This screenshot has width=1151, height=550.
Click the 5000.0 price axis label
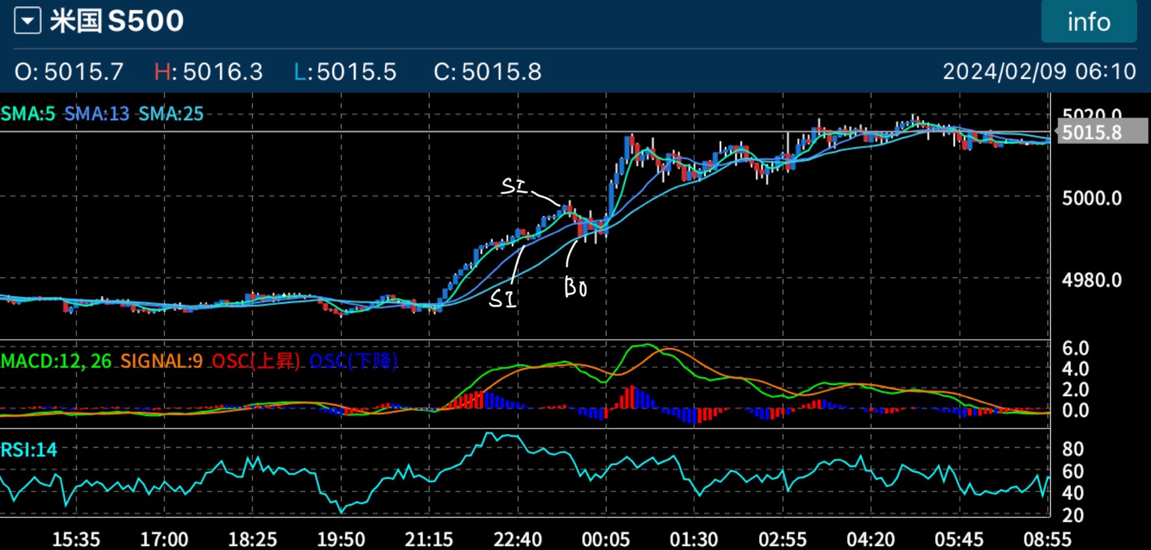1092,198
